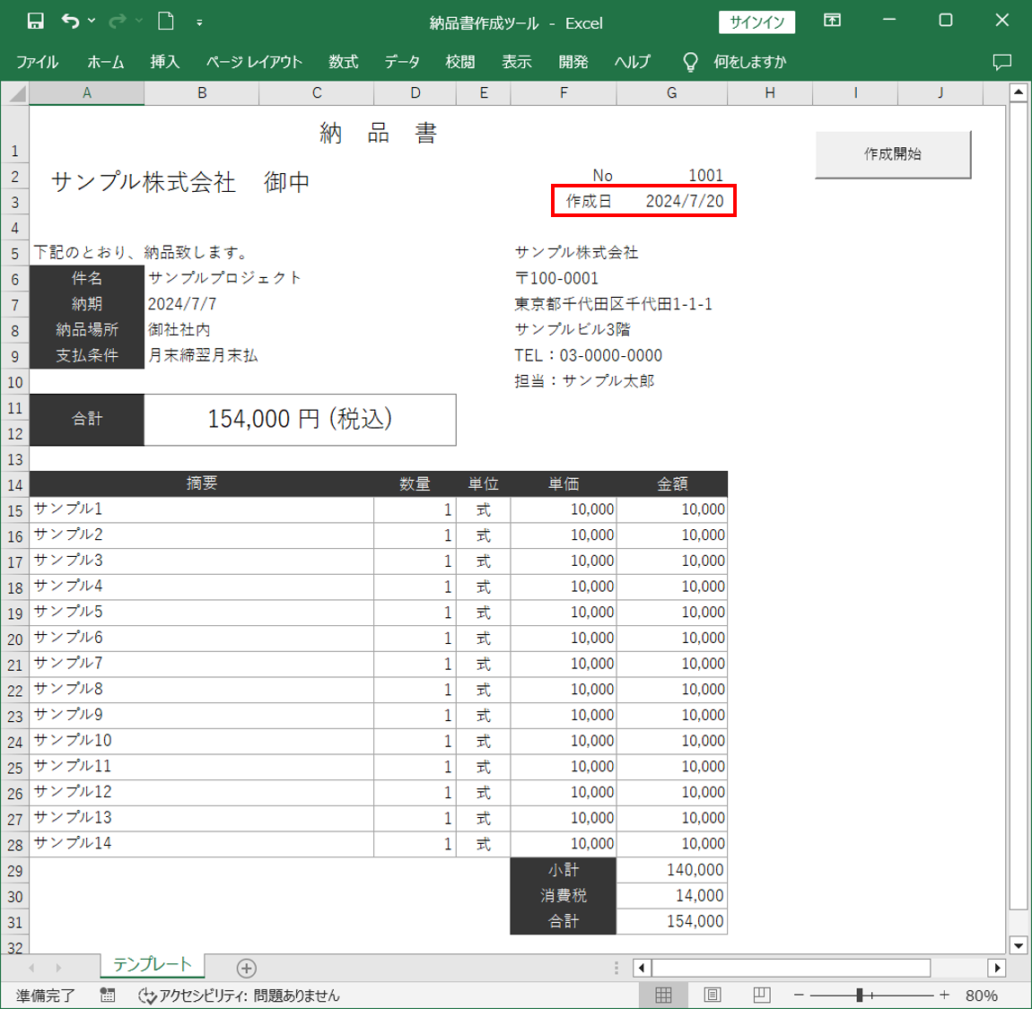Switch to Page Break Preview view
This screenshot has width=1032, height=1009.
(x=761, y=995)
